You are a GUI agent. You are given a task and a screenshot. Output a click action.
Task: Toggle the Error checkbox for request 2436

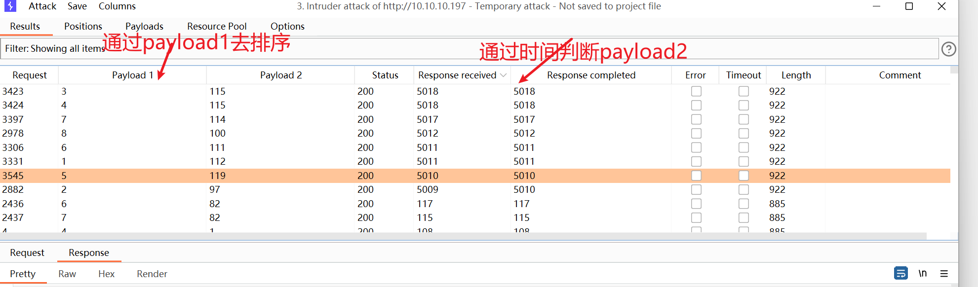696,204
